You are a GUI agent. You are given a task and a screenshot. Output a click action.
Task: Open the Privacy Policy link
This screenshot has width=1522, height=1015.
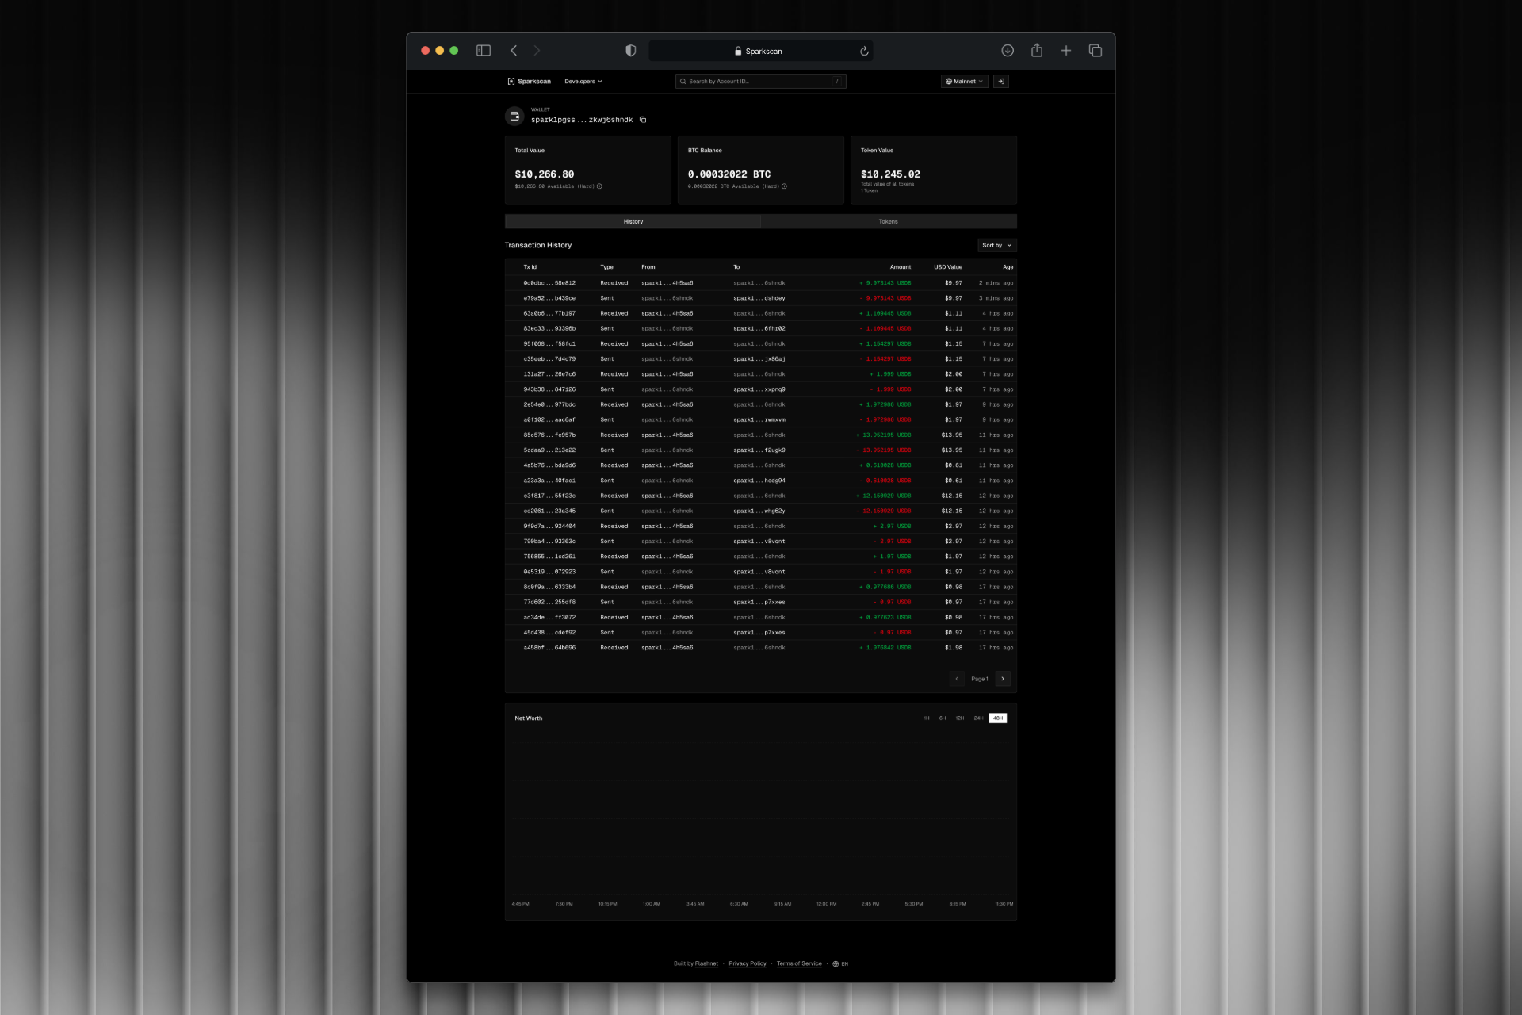click(x=747, y=963)
